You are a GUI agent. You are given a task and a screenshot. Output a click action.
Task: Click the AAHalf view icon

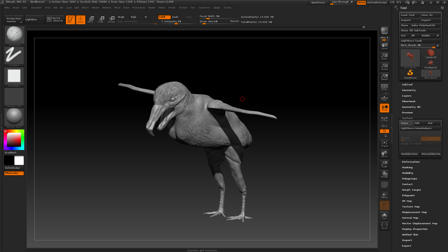384,77
